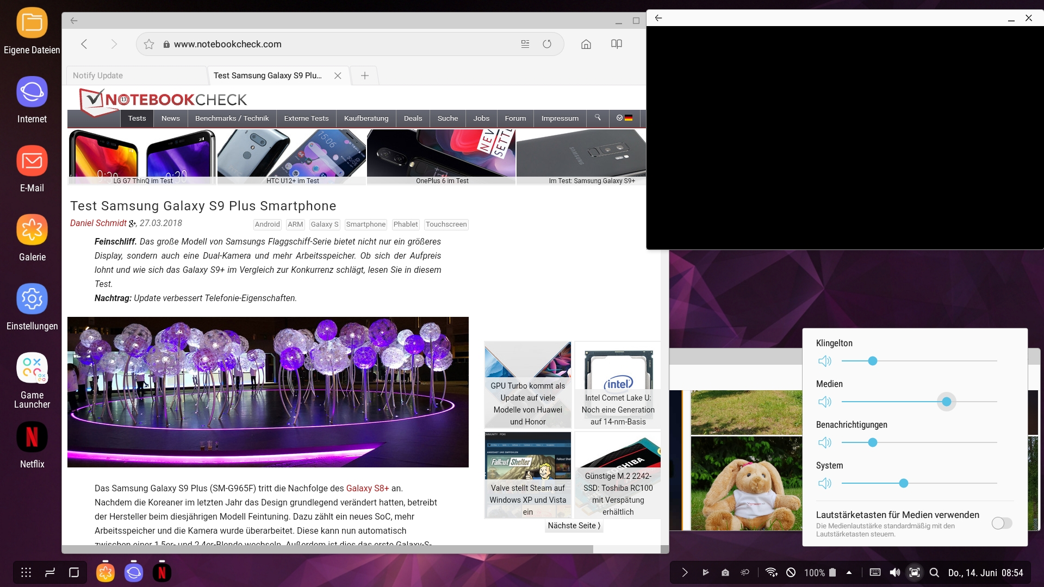Toggle Lautstärketasten für Medien verwenden switch
The height and width of the screenshot is (587, 1044).
(x=1002, y=523)
